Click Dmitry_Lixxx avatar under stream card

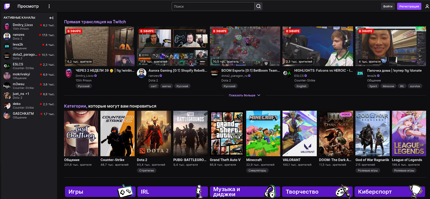(x=69, y=73)
